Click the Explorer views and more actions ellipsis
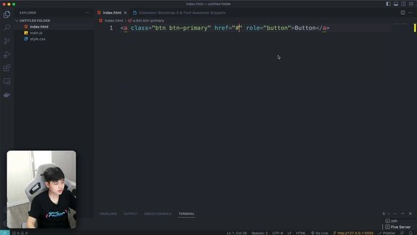Image resolution: width=417 pixels, height=235 pixels. (x=87, y=13)
